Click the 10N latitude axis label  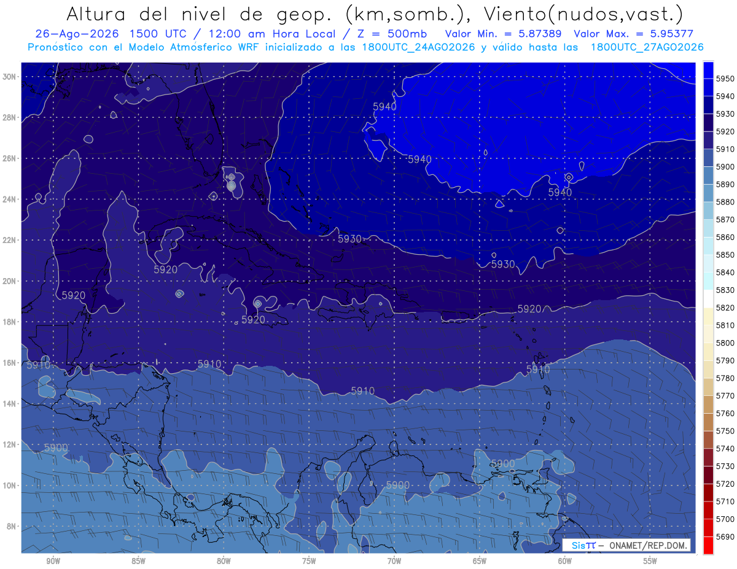(x=9, y=486)
